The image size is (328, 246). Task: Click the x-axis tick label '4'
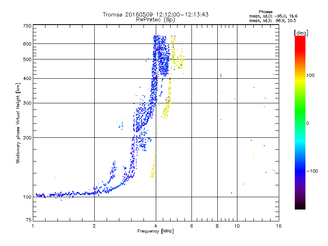tap(156, 226)
